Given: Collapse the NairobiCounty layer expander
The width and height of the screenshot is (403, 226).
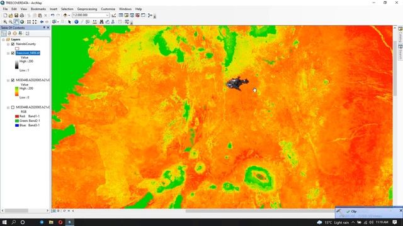Looking at the screenshot, I should coord(8,44).
